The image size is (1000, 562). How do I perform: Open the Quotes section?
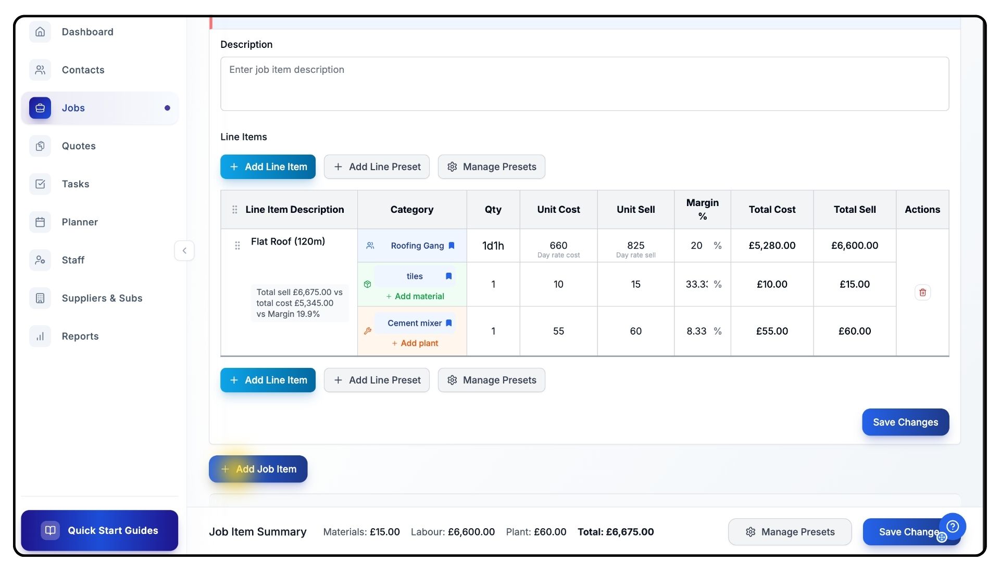[x=79, y=146]
